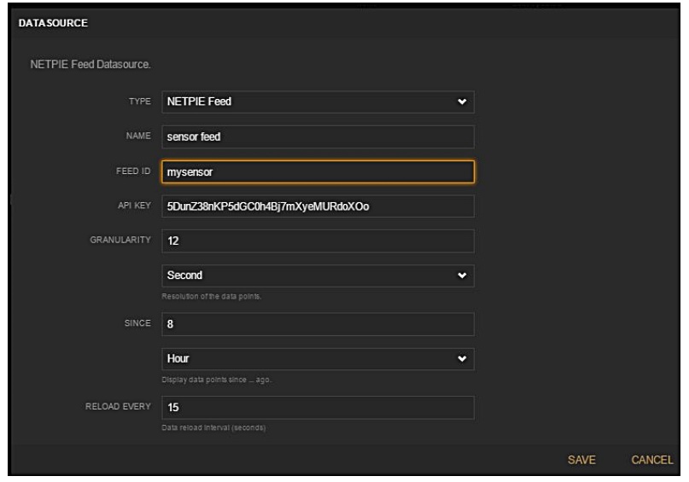This screenshot has width=689, height=482.
Task: Save the datasource settings
Action: (581, 460)
